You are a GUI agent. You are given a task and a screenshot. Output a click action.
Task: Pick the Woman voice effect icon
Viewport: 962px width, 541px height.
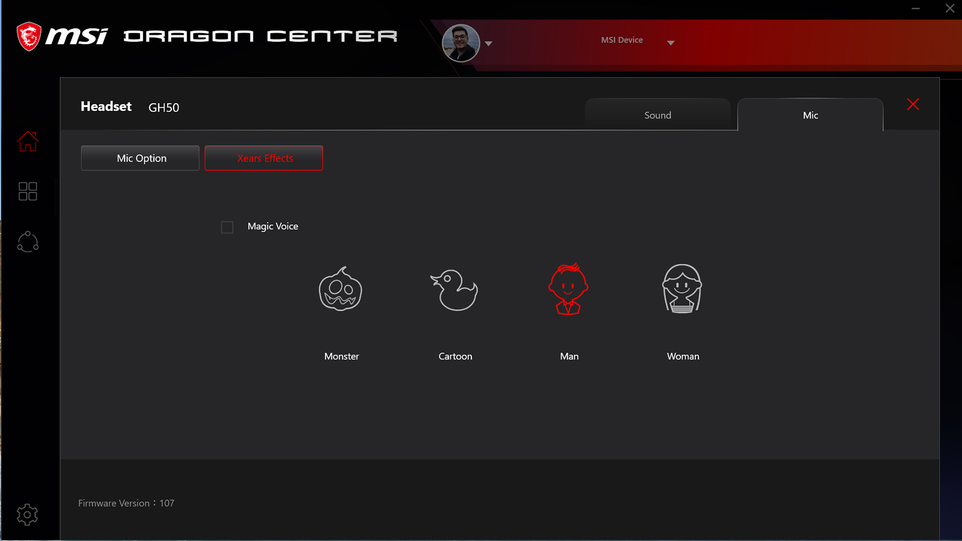coord(682,288)
